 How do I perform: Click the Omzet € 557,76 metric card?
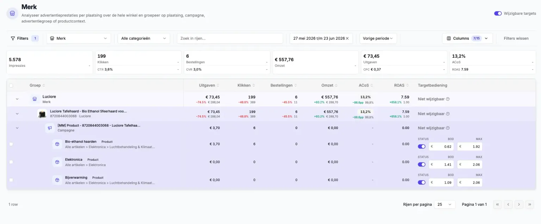(316, 62)
